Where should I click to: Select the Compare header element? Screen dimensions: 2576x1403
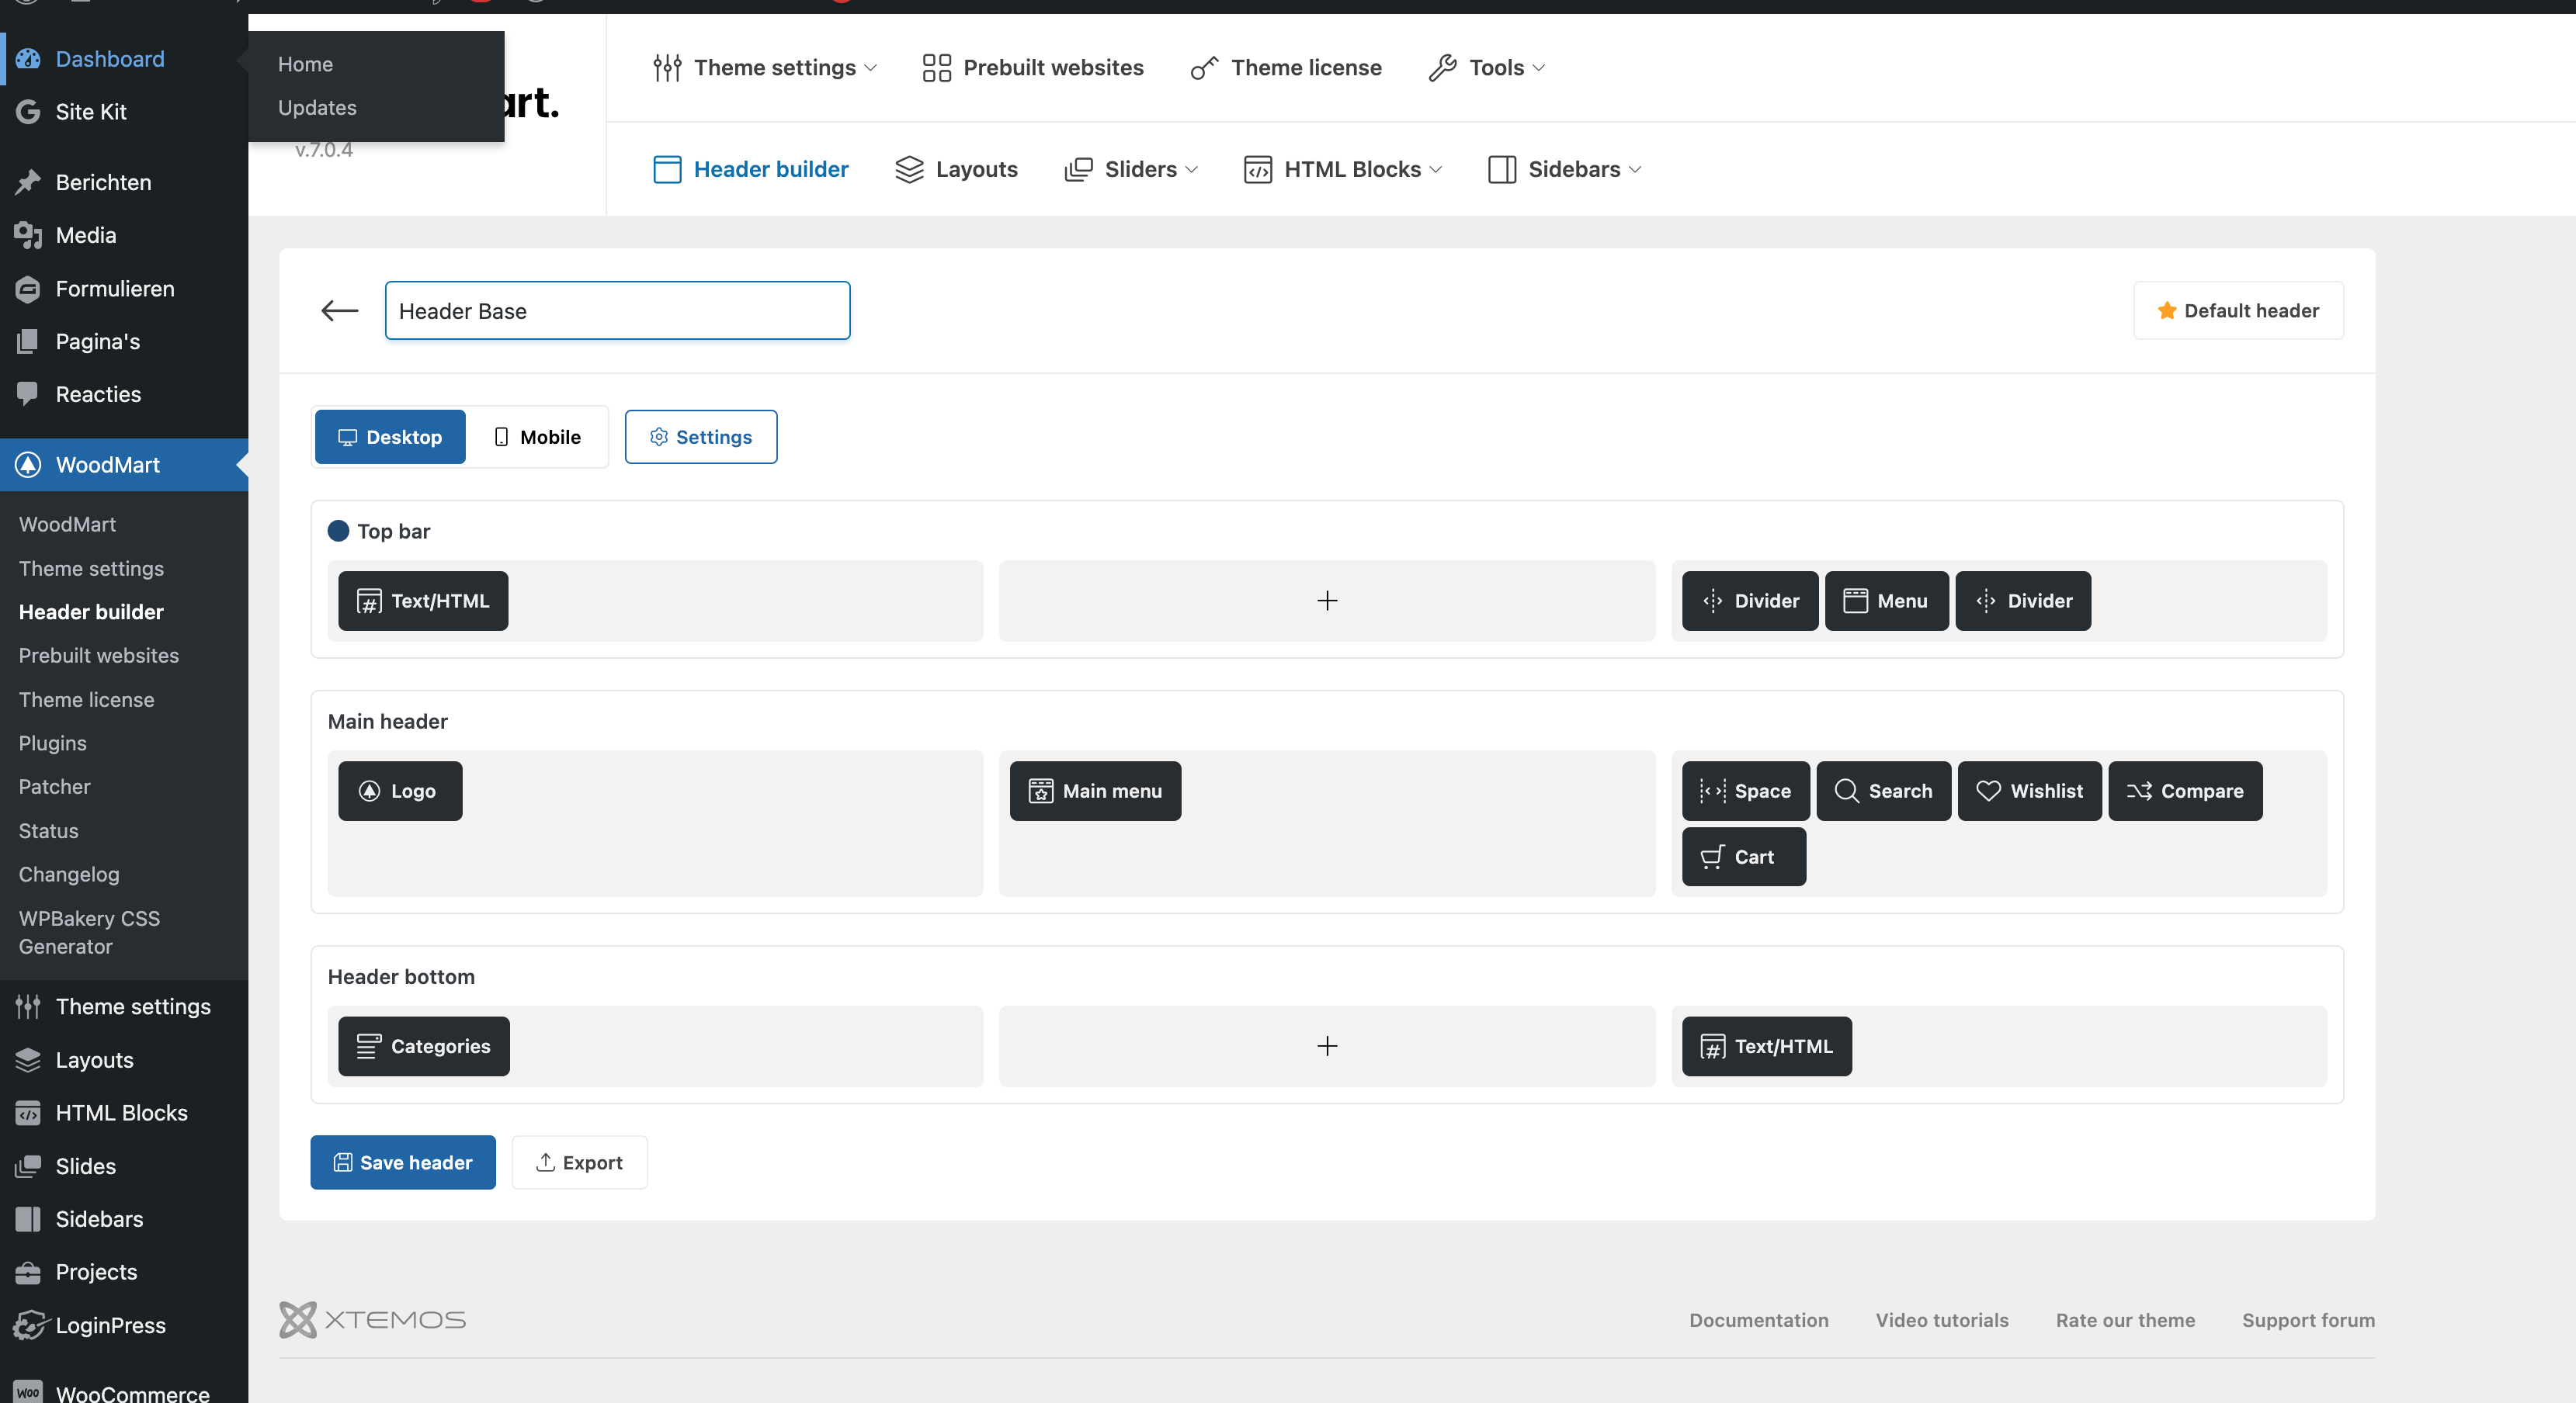pos(2185,791)
